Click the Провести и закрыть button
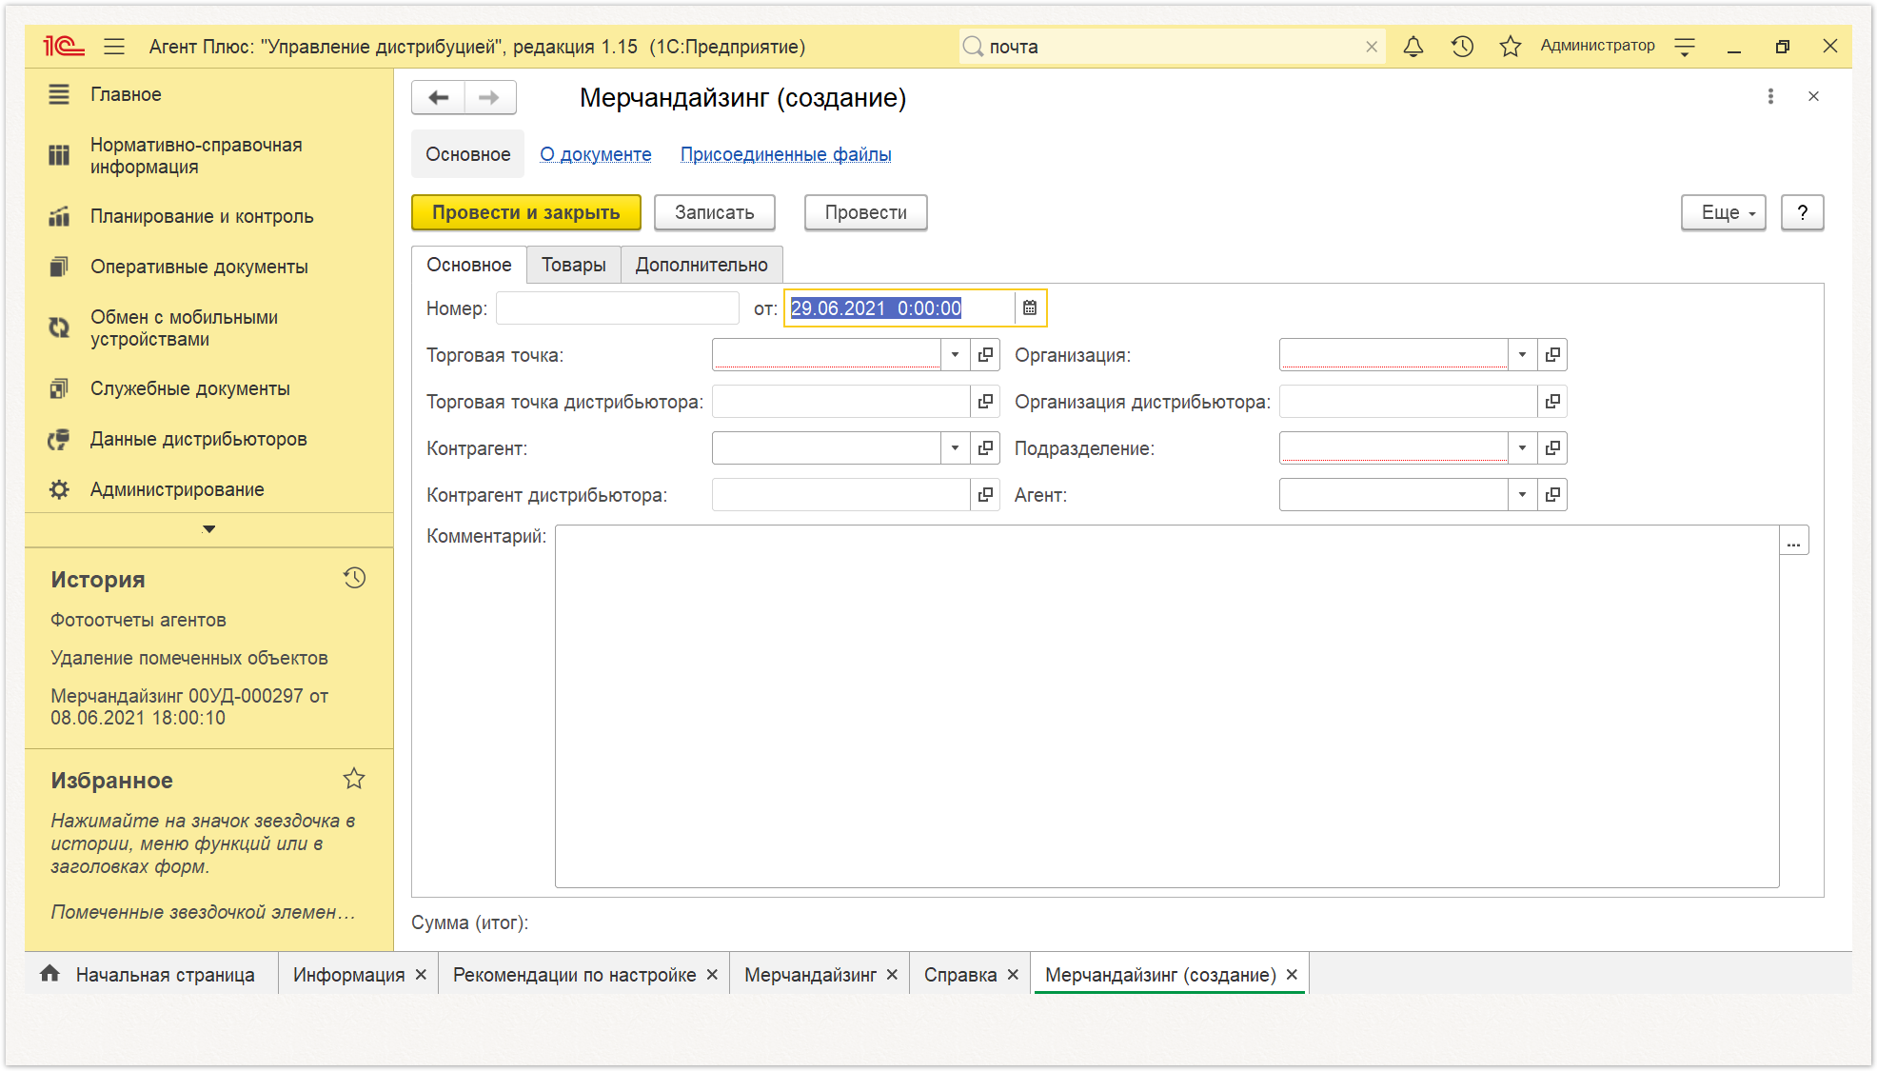Viewport: 1877px width, 1071px height. pyautogui.click(x=526, y=212)
